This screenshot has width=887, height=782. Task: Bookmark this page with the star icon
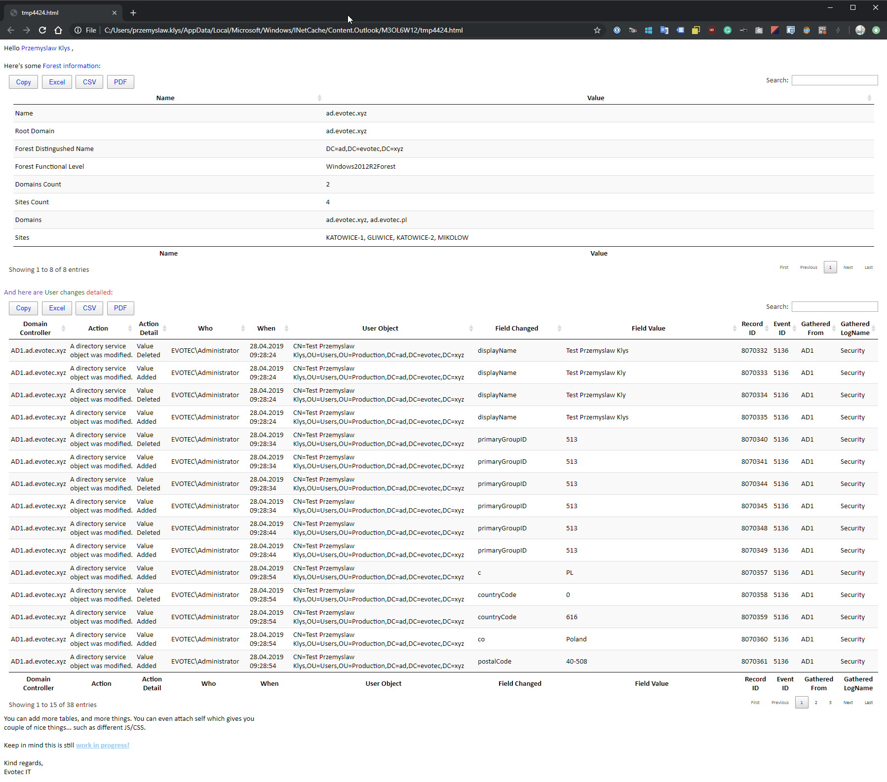tap(597, 30)
